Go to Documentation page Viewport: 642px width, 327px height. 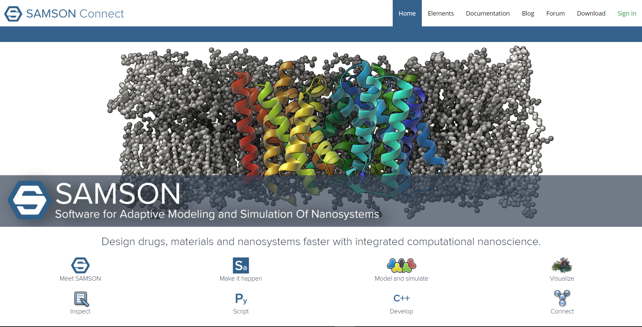488,13
